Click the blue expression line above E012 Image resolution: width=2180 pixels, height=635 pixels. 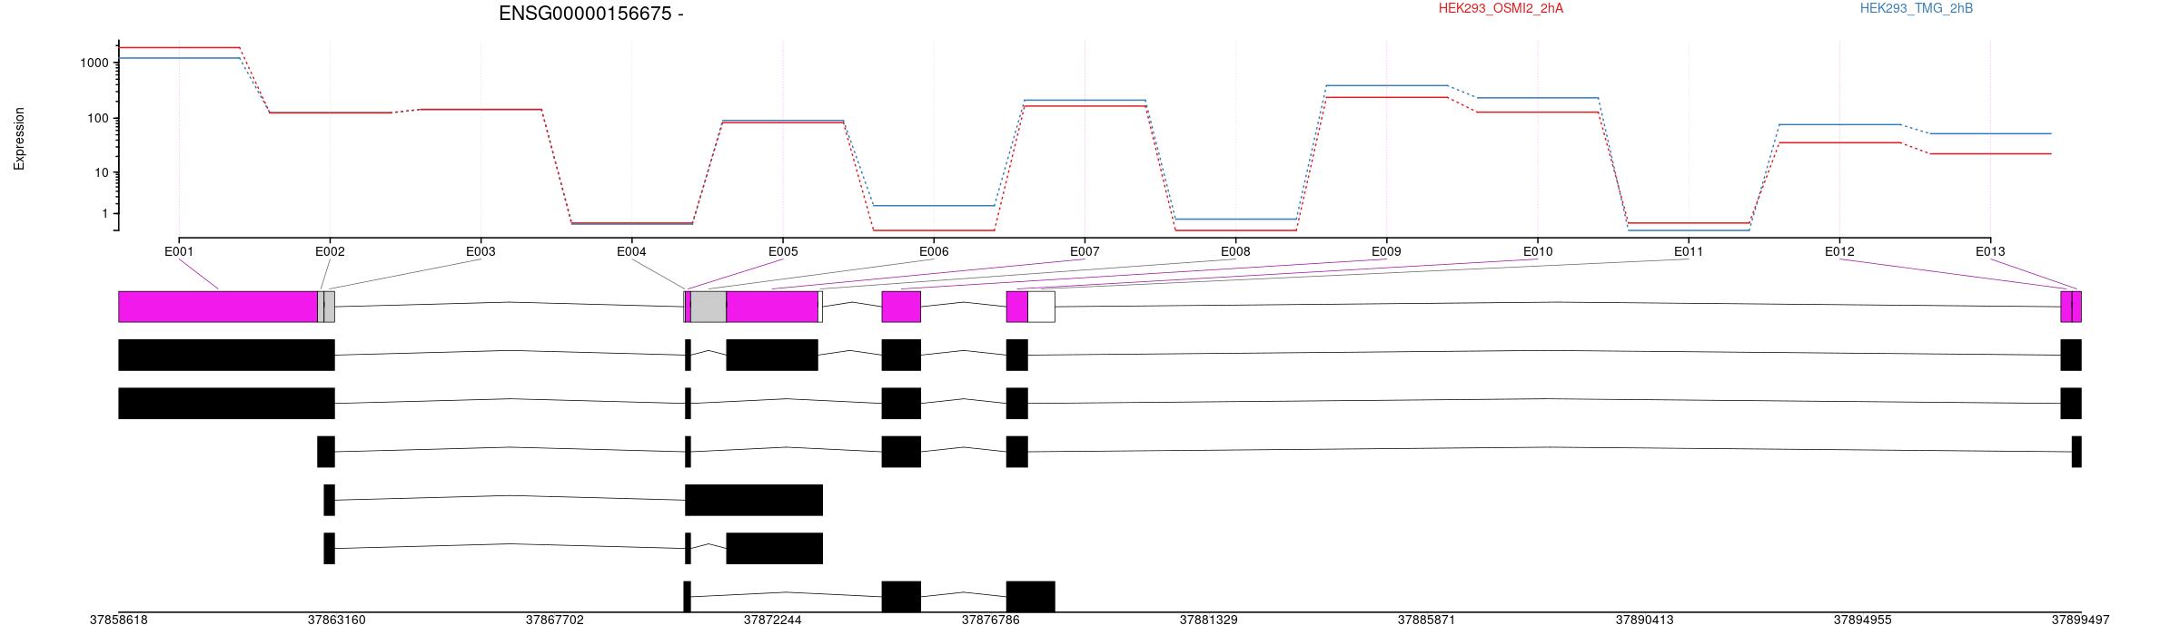pos(1839,124)
